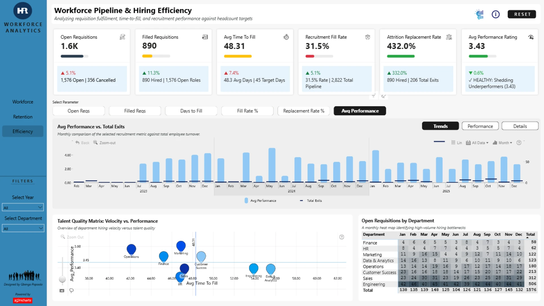Select the Filled Reqs parameter

(x=135, y=111)
